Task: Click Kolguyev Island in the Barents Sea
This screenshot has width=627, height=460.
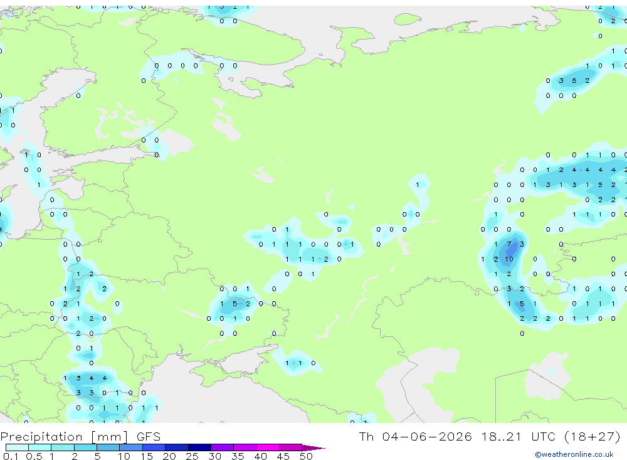Action: click(x=408, y=19)
